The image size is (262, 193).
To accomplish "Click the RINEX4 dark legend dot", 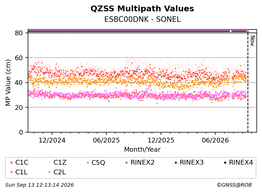I will [x=225, y=162].
